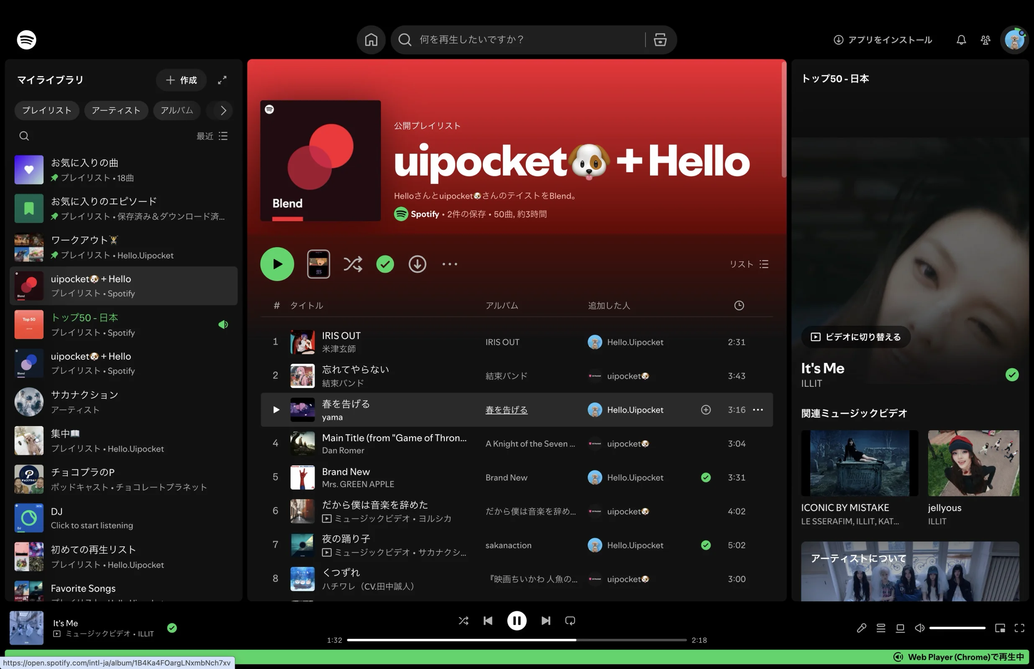Open the friend activity icon

point(985,40)
